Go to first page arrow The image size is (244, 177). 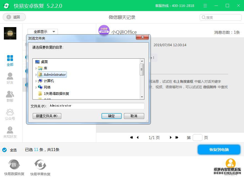click(131, 137)
